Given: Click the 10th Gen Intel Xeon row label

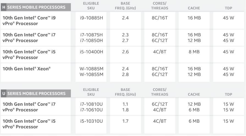Looking at the screenshot, I should 26,69.
